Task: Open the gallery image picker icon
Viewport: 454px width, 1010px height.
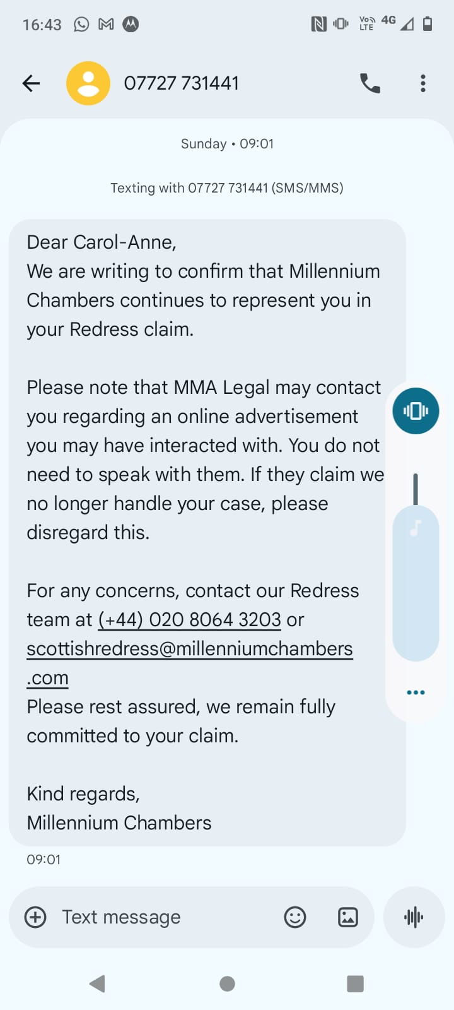Action: pos(348,917)
